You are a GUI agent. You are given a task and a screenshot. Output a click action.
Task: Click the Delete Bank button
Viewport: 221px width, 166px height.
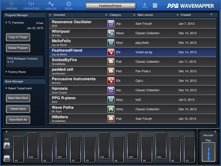point(18,109)
